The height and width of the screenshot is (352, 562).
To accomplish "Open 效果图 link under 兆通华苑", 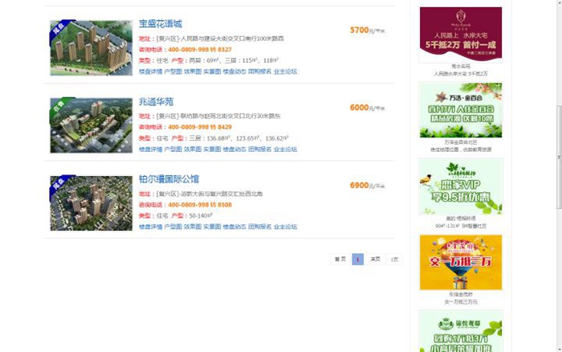I will point(193,149).
